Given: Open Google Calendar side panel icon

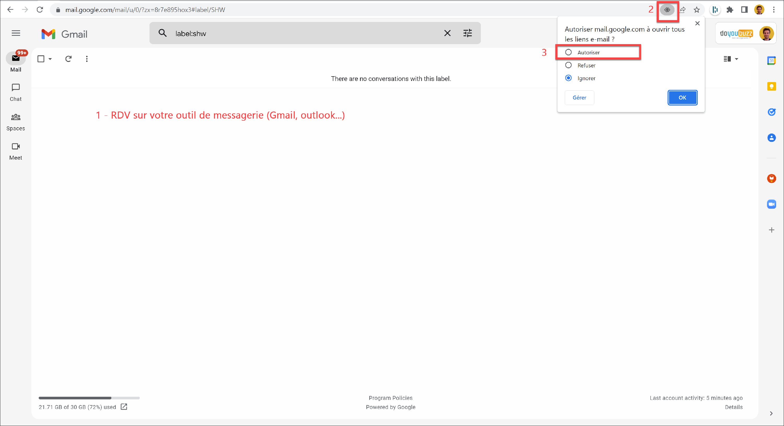Looking at the screenshot, I should point(771,61).
